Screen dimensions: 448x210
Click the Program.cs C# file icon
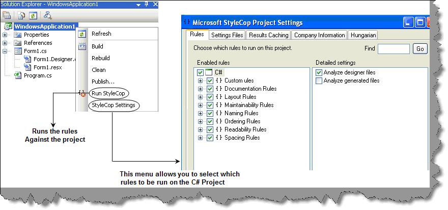(x=18, y=75)
